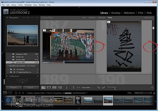
Task: Rotate the graffiti thumbnail left via cell arrow
Action: 98,72
